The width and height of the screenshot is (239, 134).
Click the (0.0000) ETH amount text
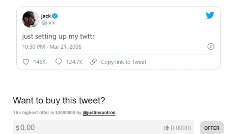pyautogui.click(x=179, y=128)
